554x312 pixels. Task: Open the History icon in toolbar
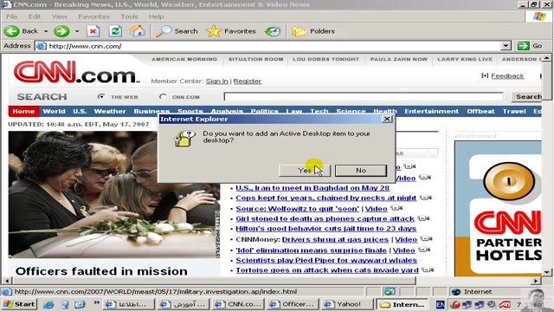273,31
